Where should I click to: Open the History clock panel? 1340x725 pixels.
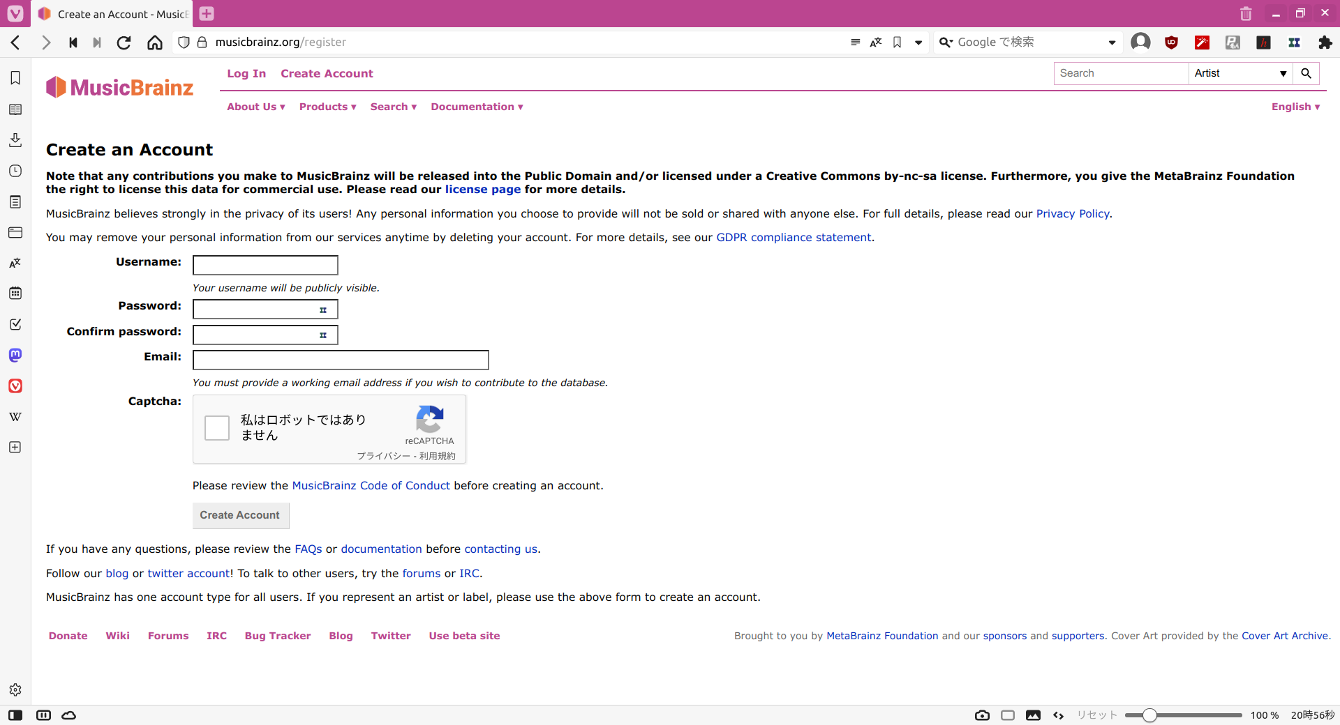(15, 171)
